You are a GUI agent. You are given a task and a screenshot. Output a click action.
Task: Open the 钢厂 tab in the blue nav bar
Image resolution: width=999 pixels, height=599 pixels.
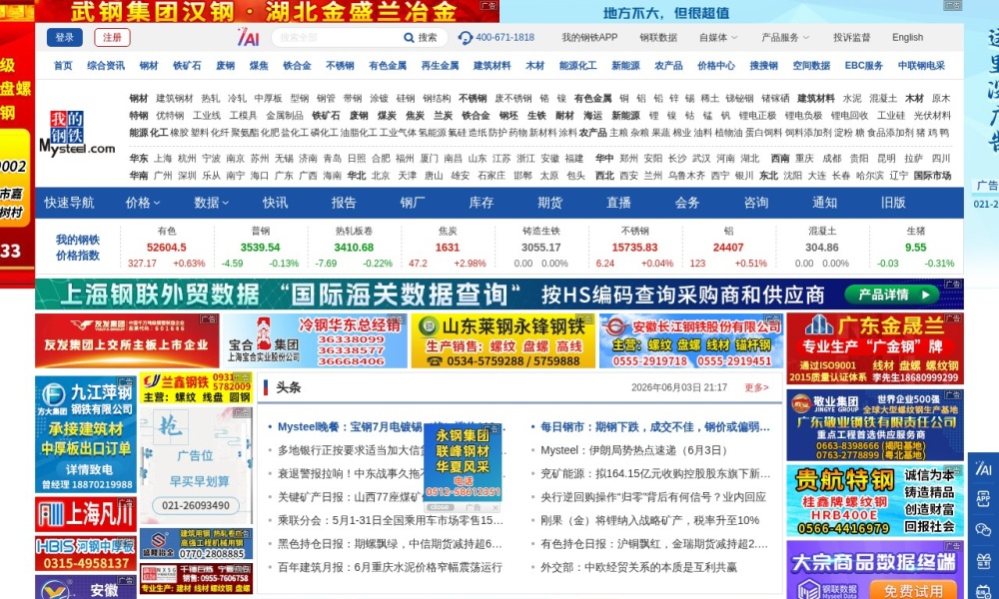pos(413,203)
